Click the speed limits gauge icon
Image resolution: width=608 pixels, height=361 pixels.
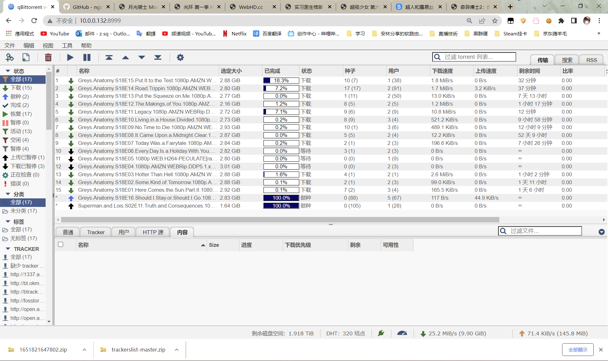tap(402, 333)
